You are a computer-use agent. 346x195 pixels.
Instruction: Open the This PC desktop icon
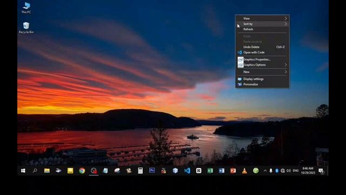26,8
